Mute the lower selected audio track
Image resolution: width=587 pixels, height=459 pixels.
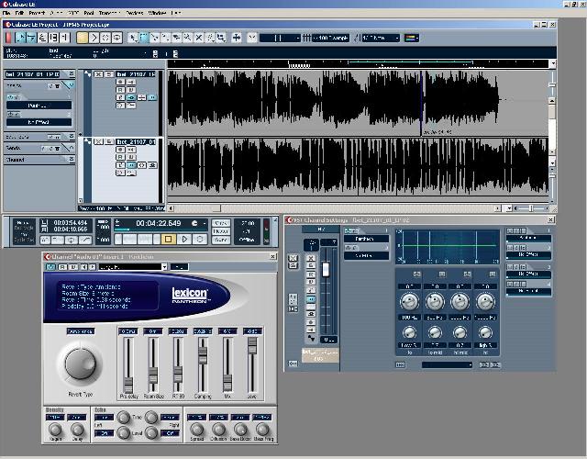(x=98, y=141)
